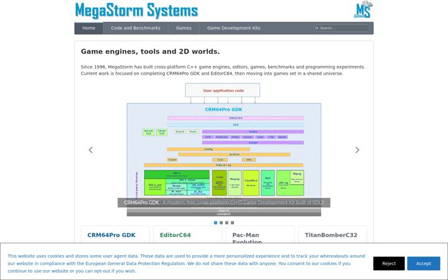Click the CRM64Pro GDK slide caption
The height and width of the screenshot is (280, 448).
point(224,203)
